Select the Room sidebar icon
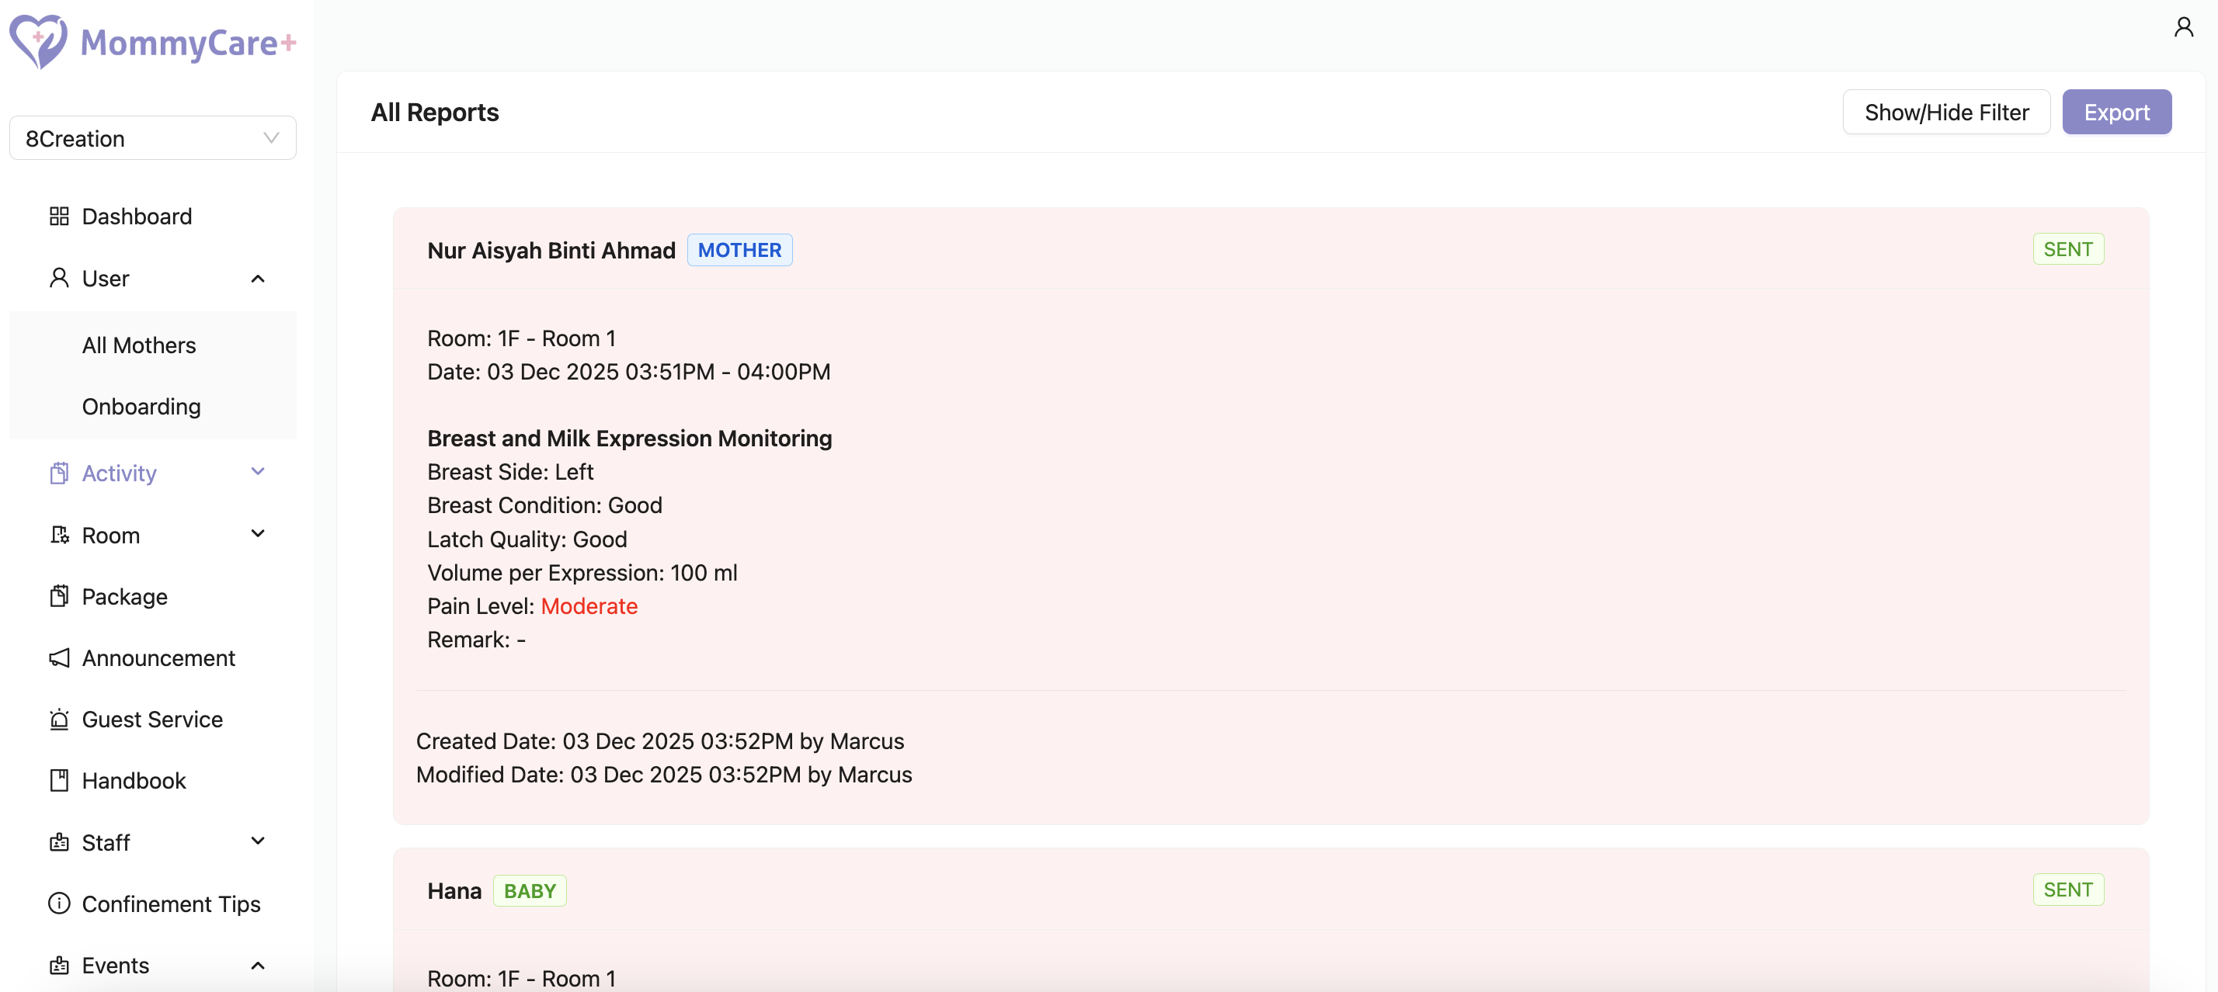The width and height of the screenshot is (2218, 992). (x=58, y=534)
